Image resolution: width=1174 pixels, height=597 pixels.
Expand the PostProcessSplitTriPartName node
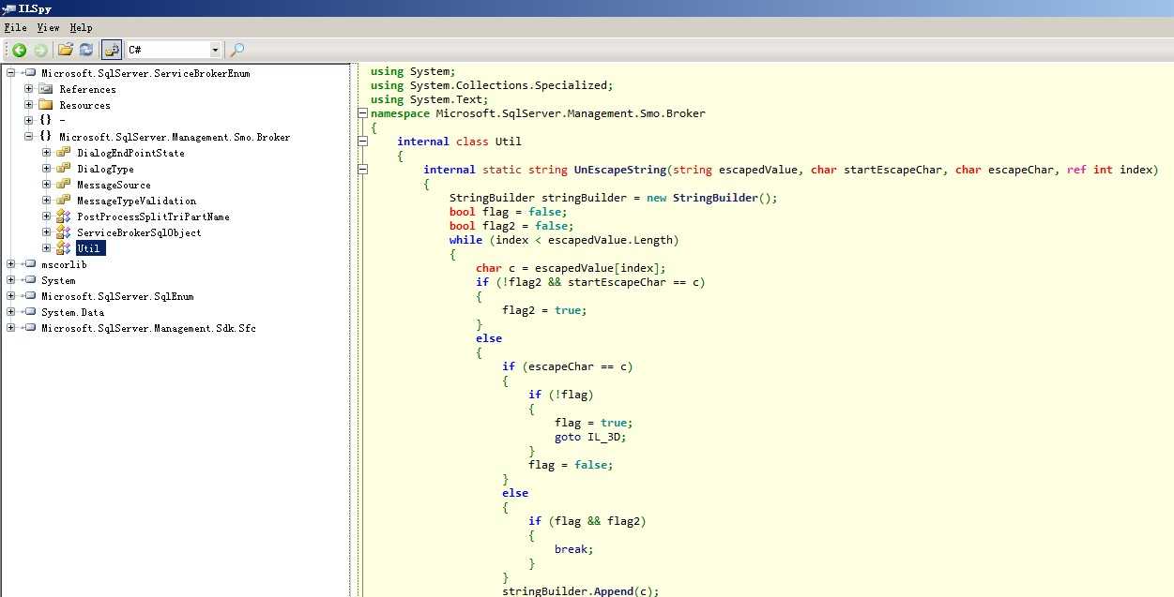tap(46, 216)
